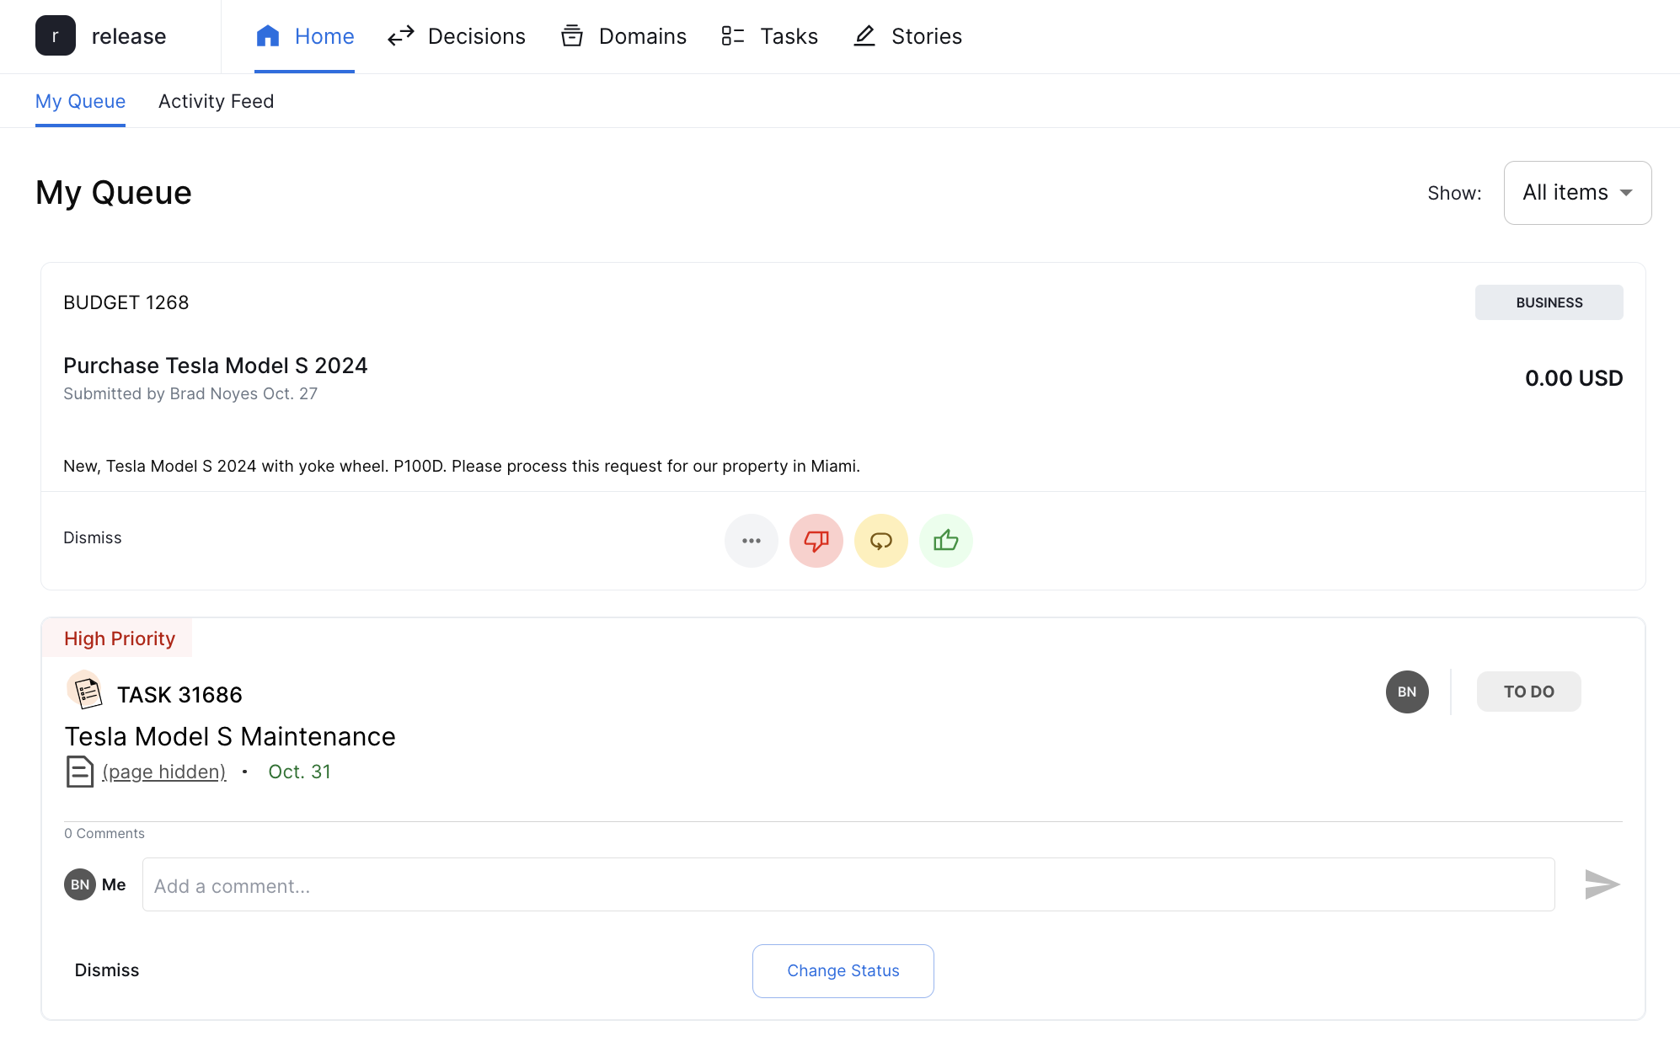
Task: Click the task checklist icon beside TASK 31686
Action: [x=85, y=692]
